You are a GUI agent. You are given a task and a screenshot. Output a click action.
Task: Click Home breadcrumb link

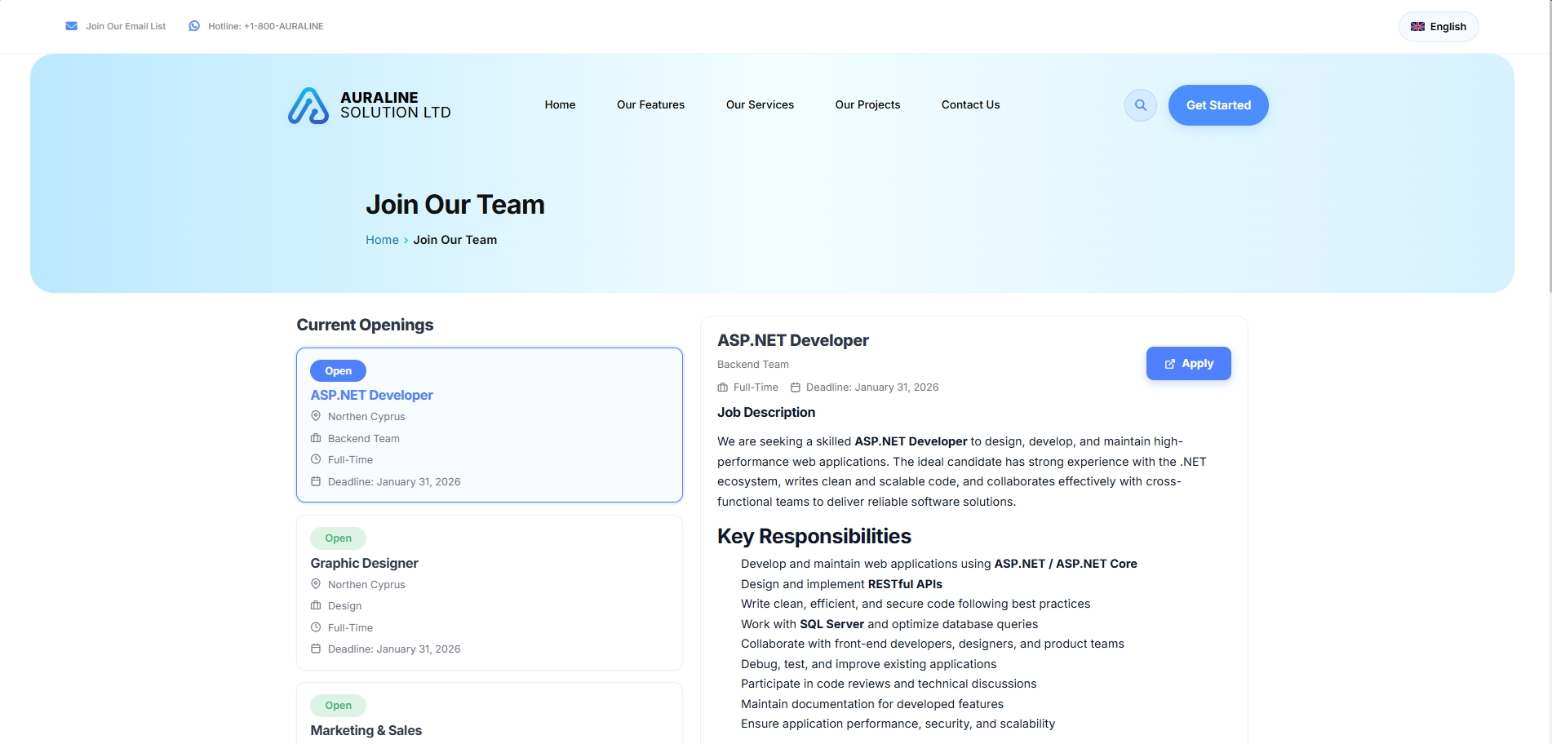coord(382,240)
